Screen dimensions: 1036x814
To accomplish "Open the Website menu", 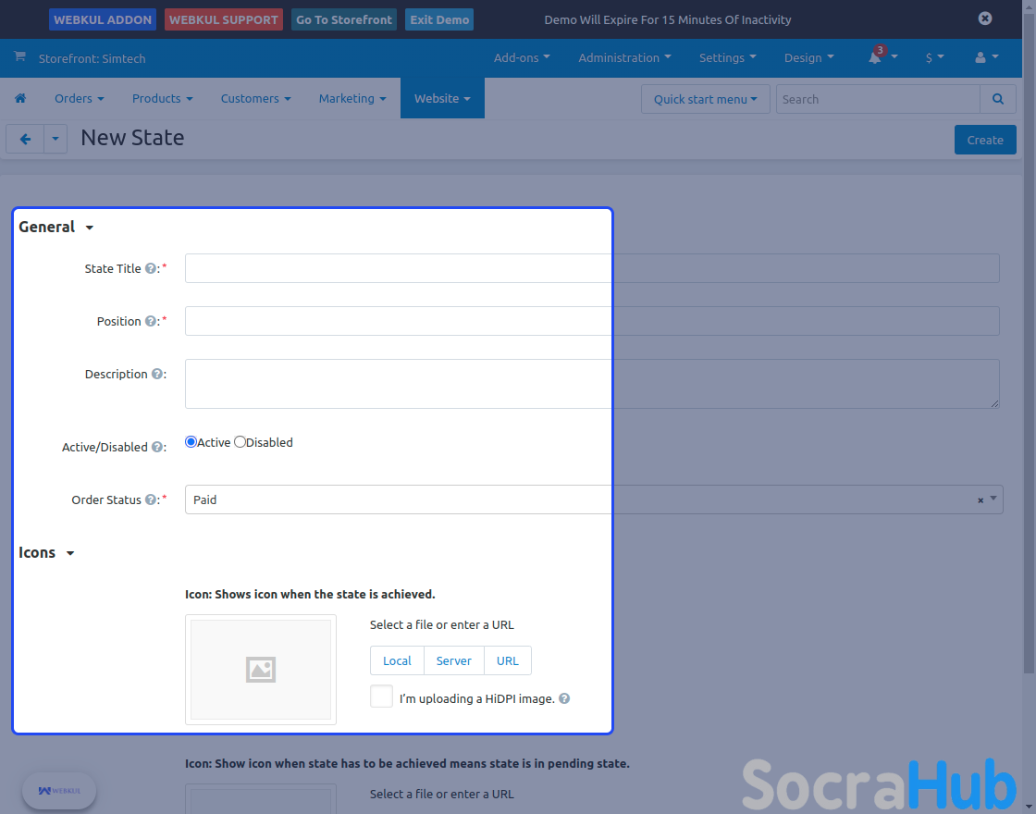I will point(442,98).
